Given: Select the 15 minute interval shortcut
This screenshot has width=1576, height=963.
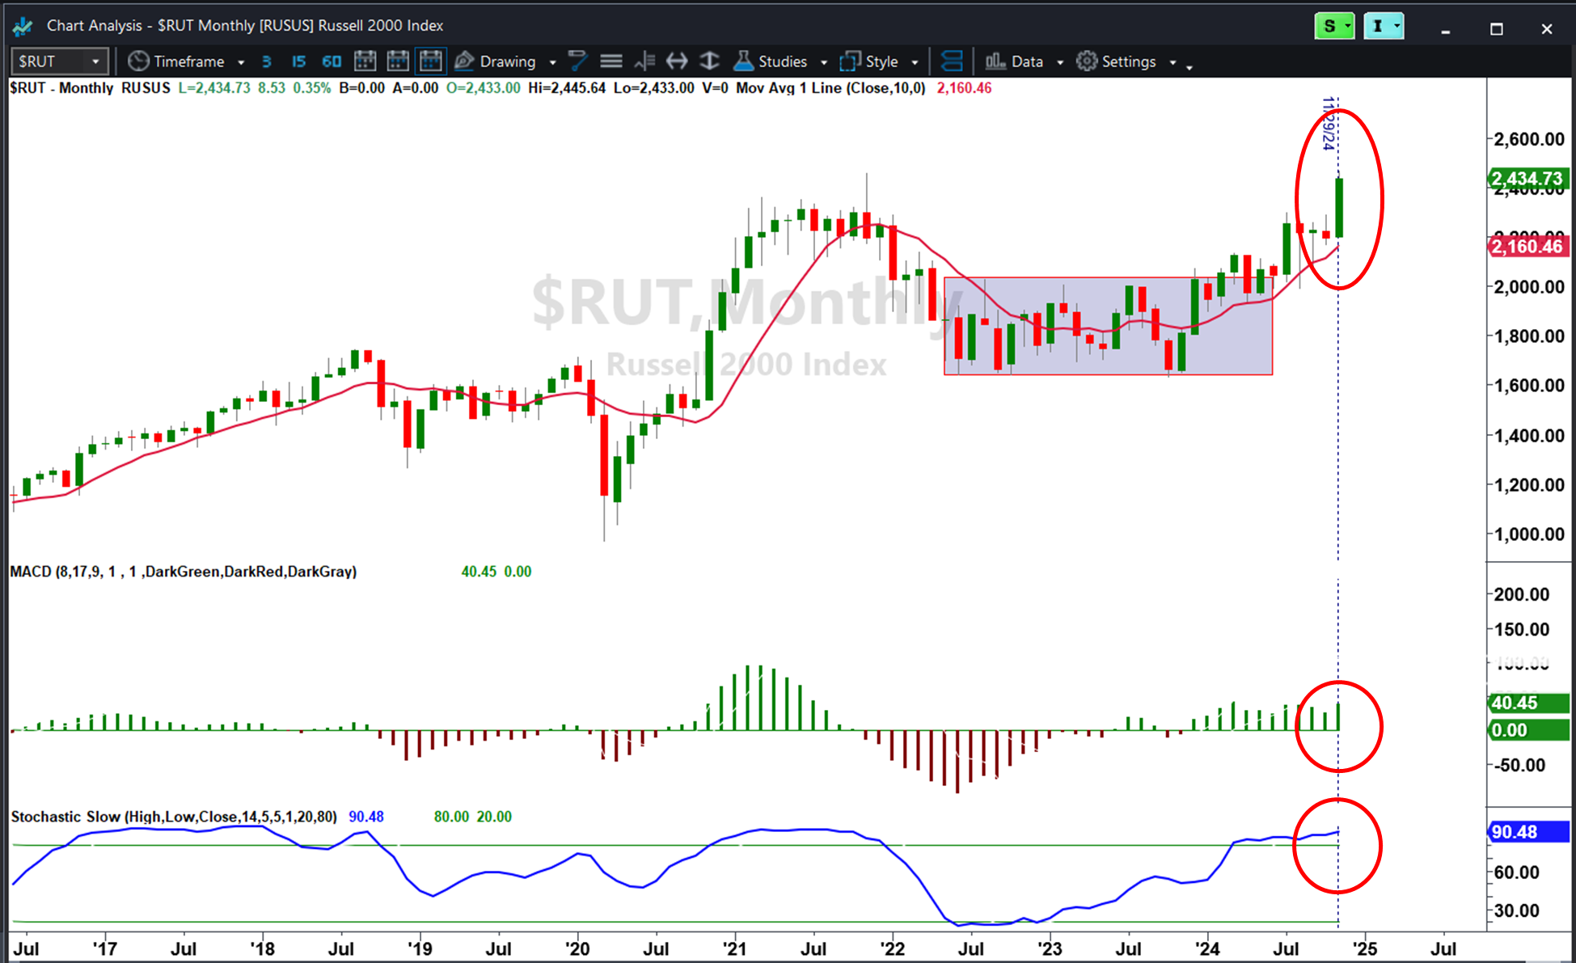Looking at the screenshot, I should (x=298, y=61).
